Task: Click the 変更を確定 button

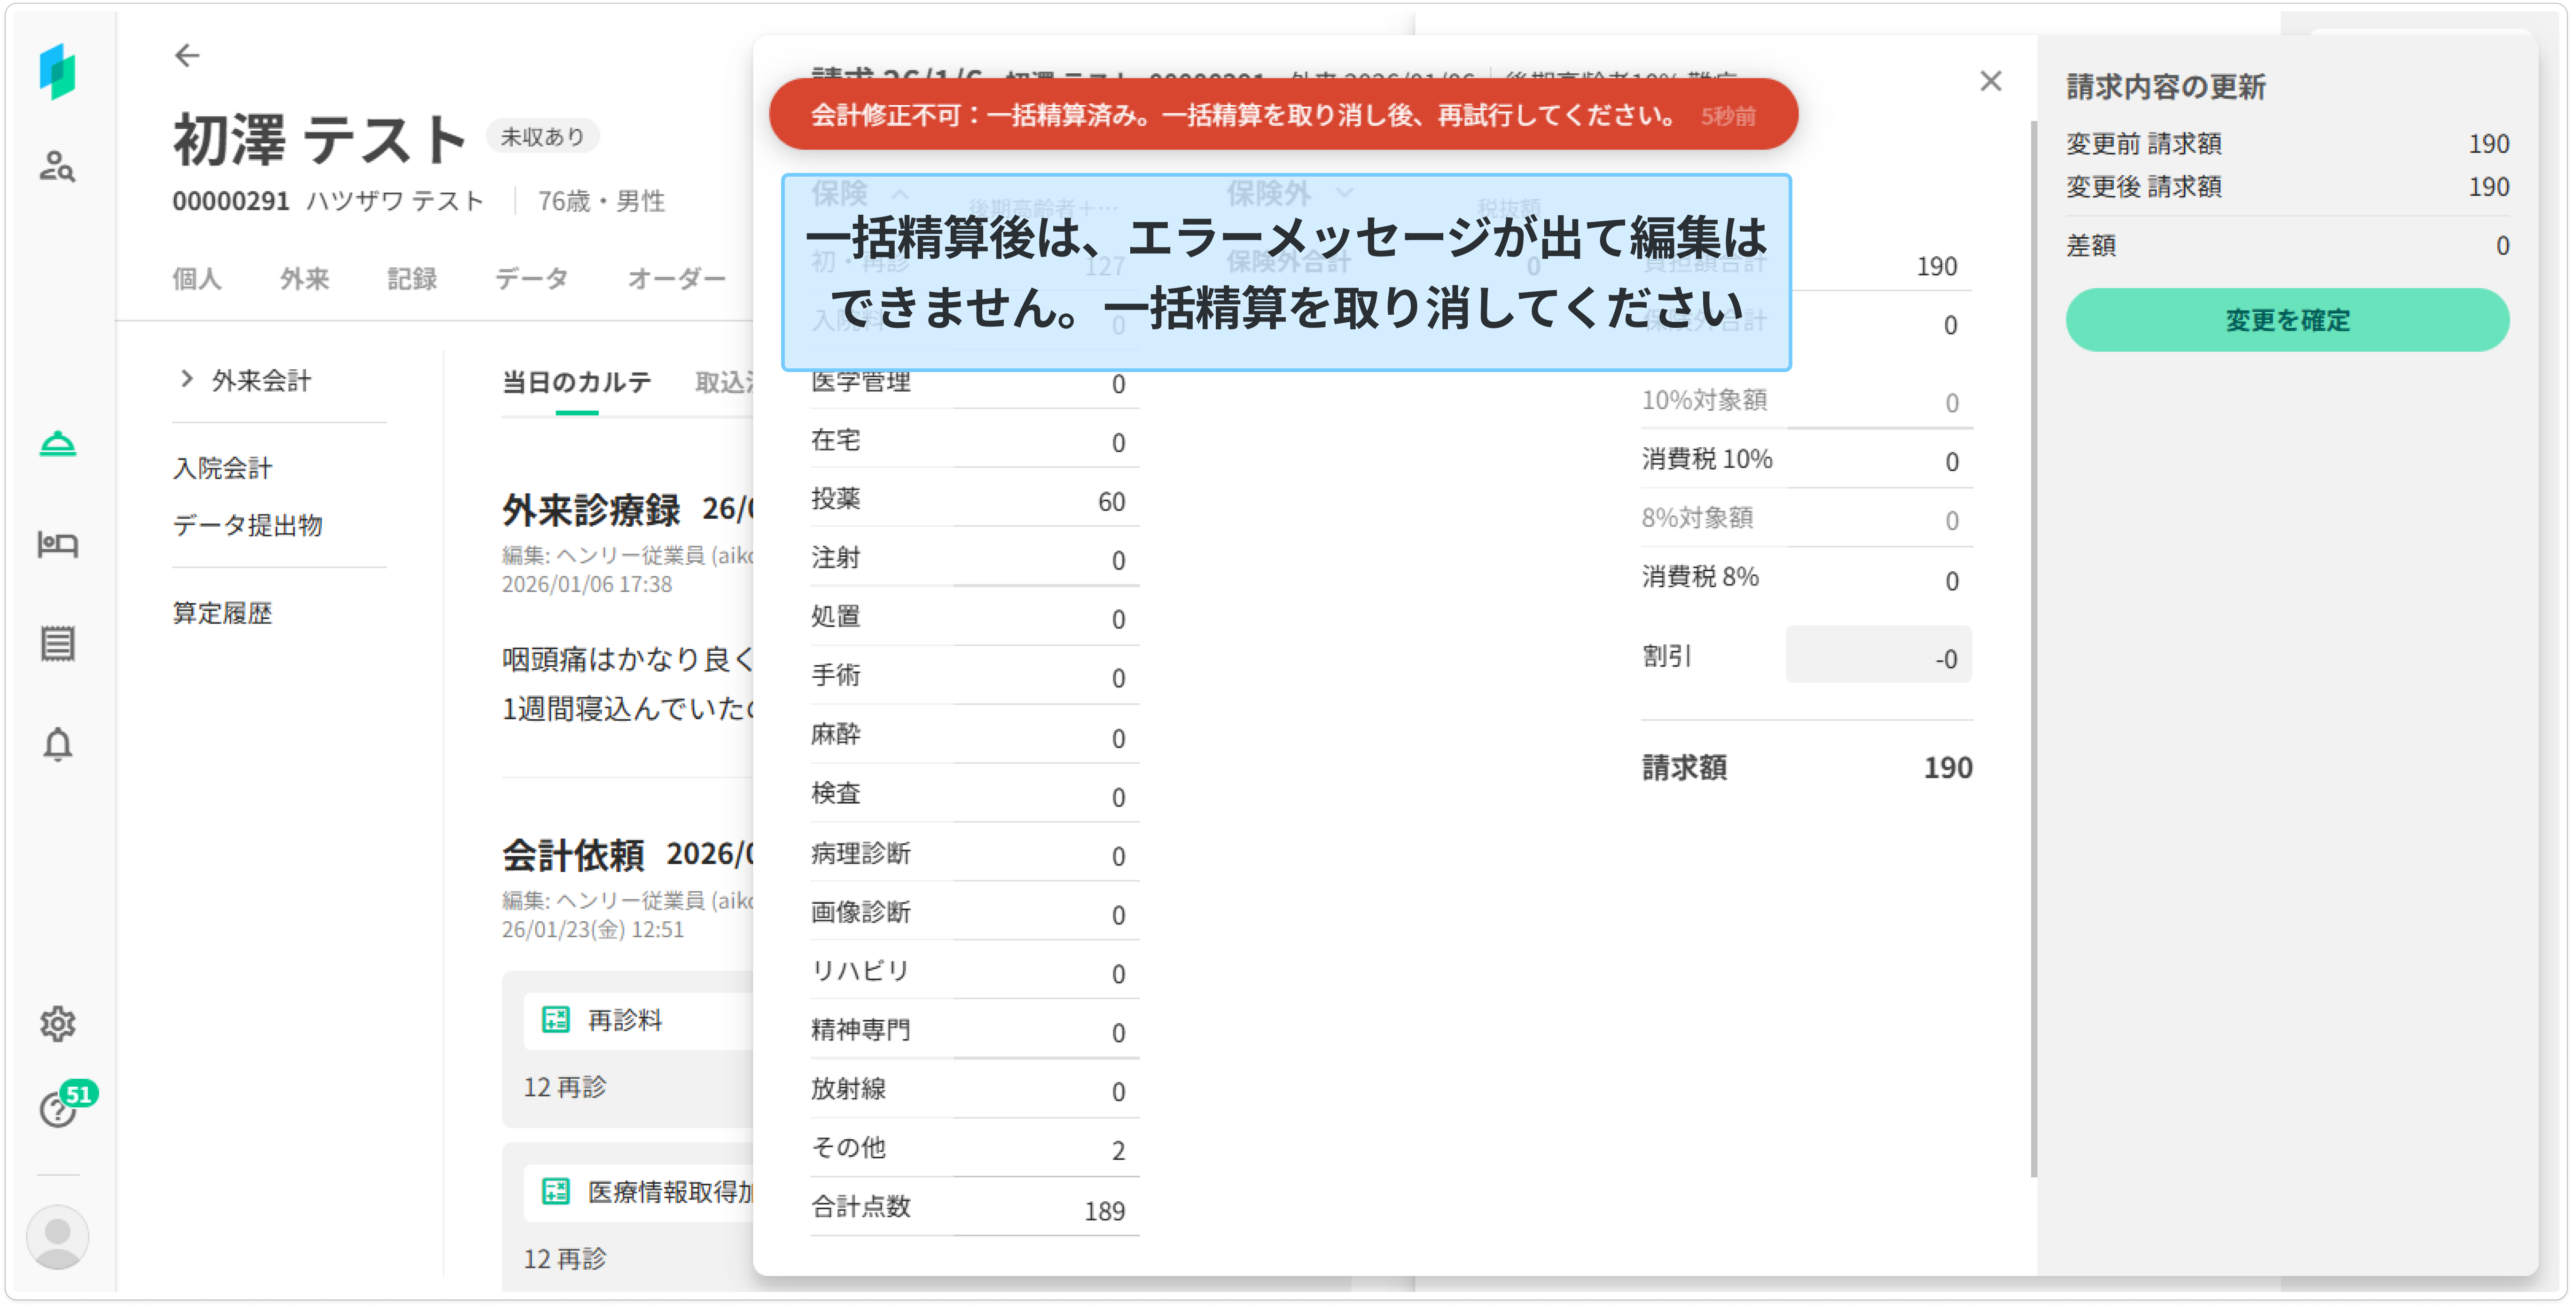Action: 2286,320
